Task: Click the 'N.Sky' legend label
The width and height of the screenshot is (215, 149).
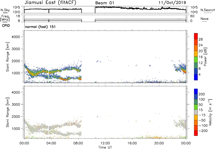Action: coord(5,10)
